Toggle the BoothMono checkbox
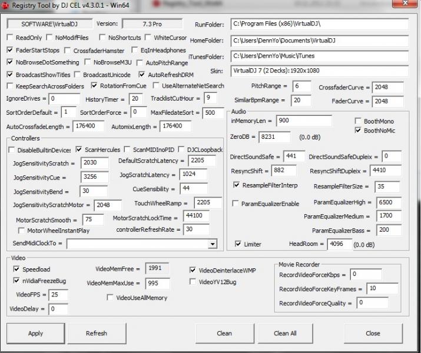Viewport: 421px width, 353px height. [358, 121]
